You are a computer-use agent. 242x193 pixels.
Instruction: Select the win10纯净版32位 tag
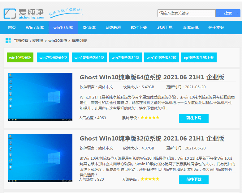[162, 57]
